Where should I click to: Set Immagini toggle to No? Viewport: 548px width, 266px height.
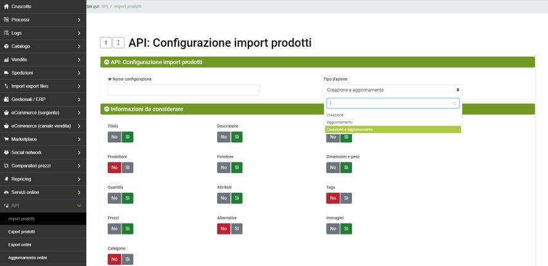pyautogui.click(x=333, y=228)
